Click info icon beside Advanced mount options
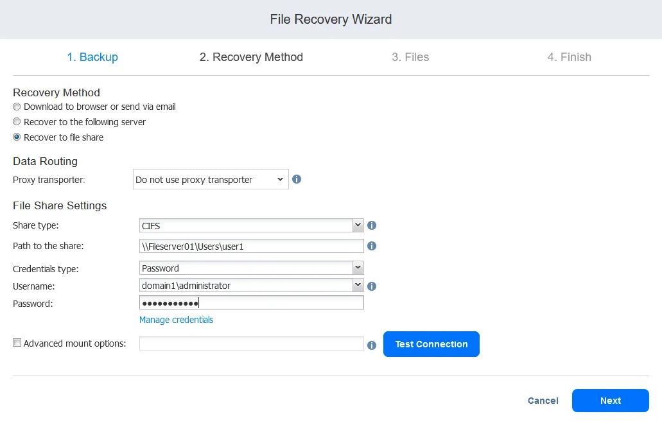Image resolution: width=662 pixels, height=425 pixels. click(372, 345)
